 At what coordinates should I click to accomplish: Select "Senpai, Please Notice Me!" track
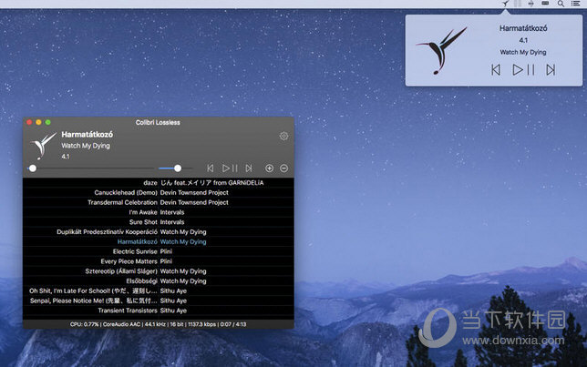159,301
